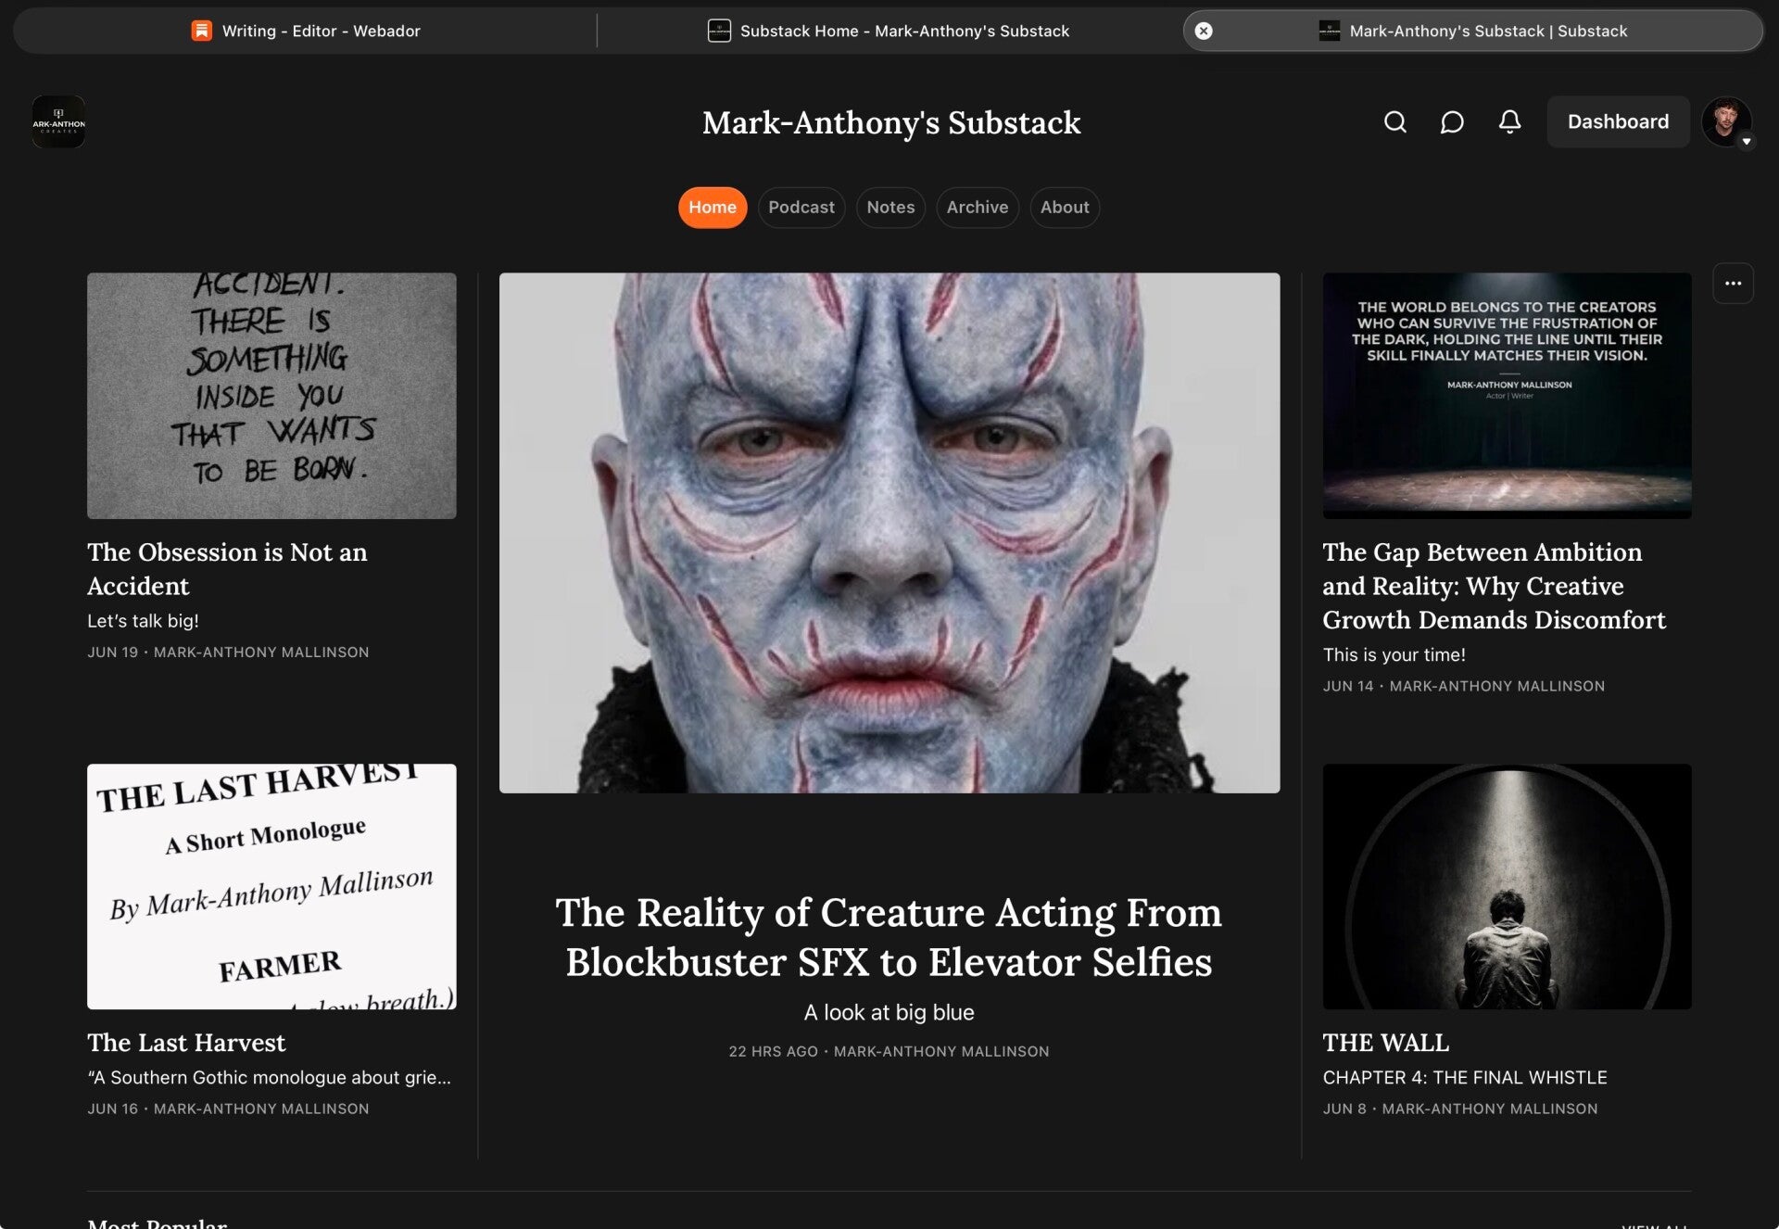The image size is (1779, 1229).
Task: Select the Home navigation pill
Action: 712,208
